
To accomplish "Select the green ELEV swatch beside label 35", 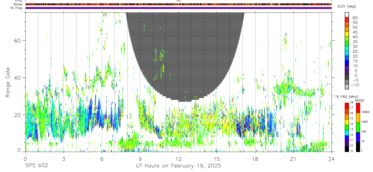I will 347,43.
